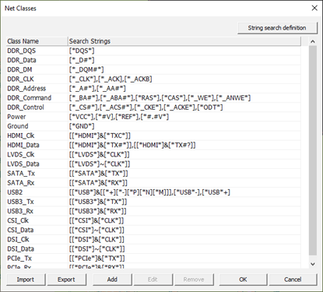The height and width of the screenshot is (292, 323).
Task: Click search string [[*CSI*]~[*CLK*]]
Action: coord(97,230)
